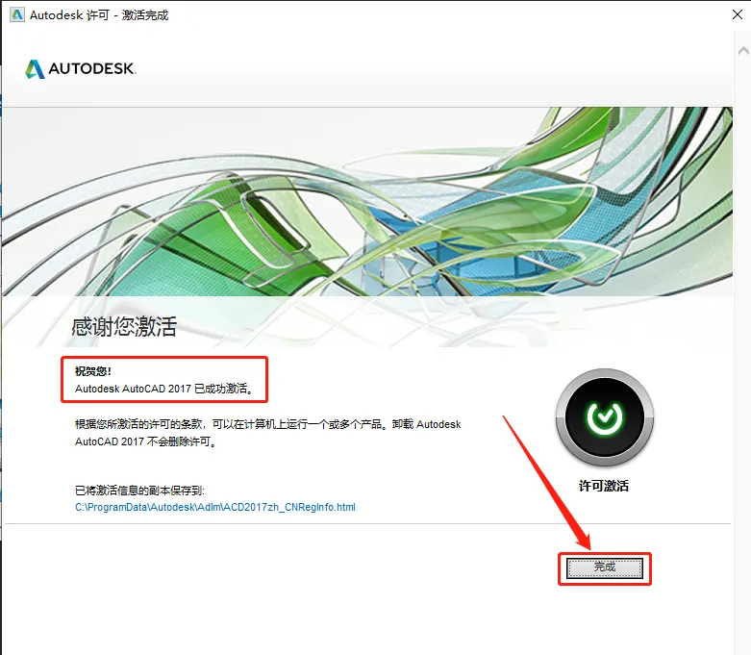This screenshot has width=751, height=655.
Task: Click the Autodesk logo in the header
Action: point(81,69)
